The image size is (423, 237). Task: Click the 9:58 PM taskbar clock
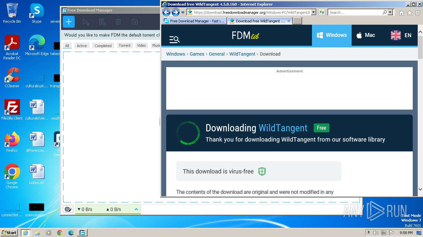click(x=406, y=233)
